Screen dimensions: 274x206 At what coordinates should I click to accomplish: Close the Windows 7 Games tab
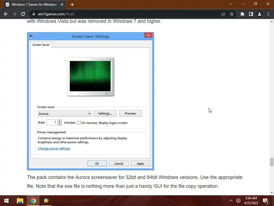click(62, 5)
